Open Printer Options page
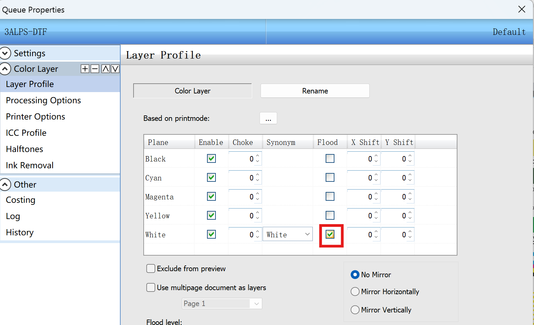 point(36,116)
